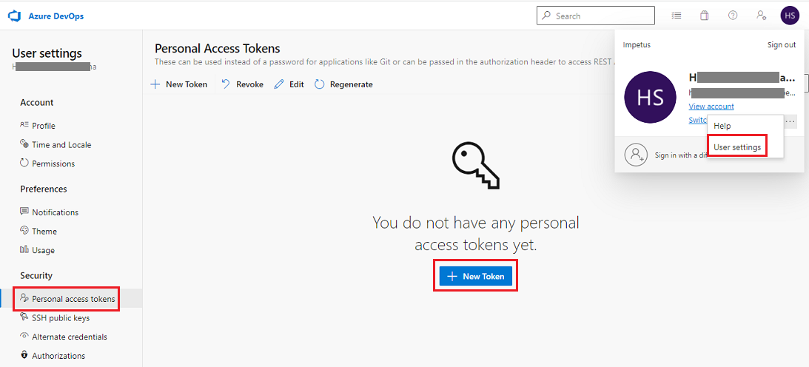The width and height of the screenshot is (809, 367).
Task: Open Alternate credentials
Action: (70, 337)
